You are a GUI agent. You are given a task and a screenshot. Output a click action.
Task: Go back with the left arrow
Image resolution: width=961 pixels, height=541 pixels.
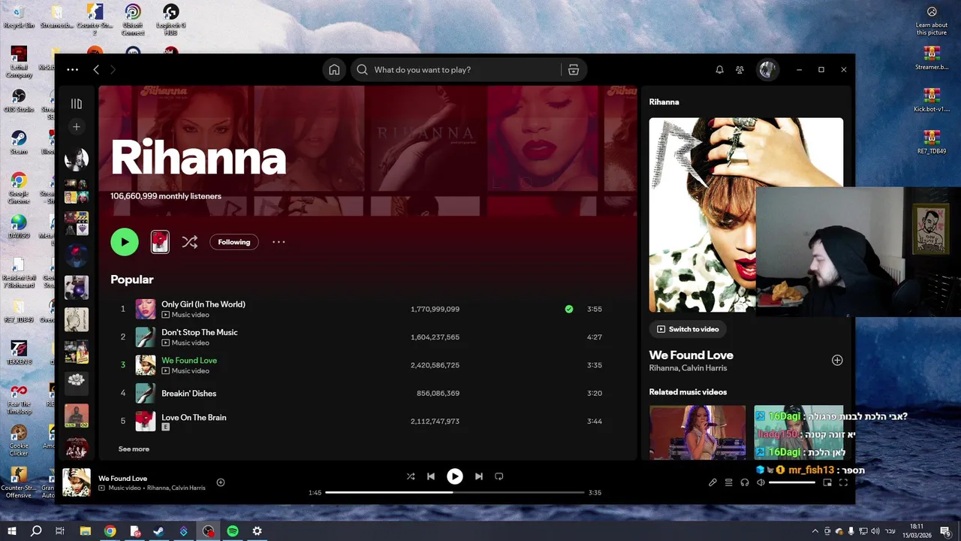[x=96, y=70]
